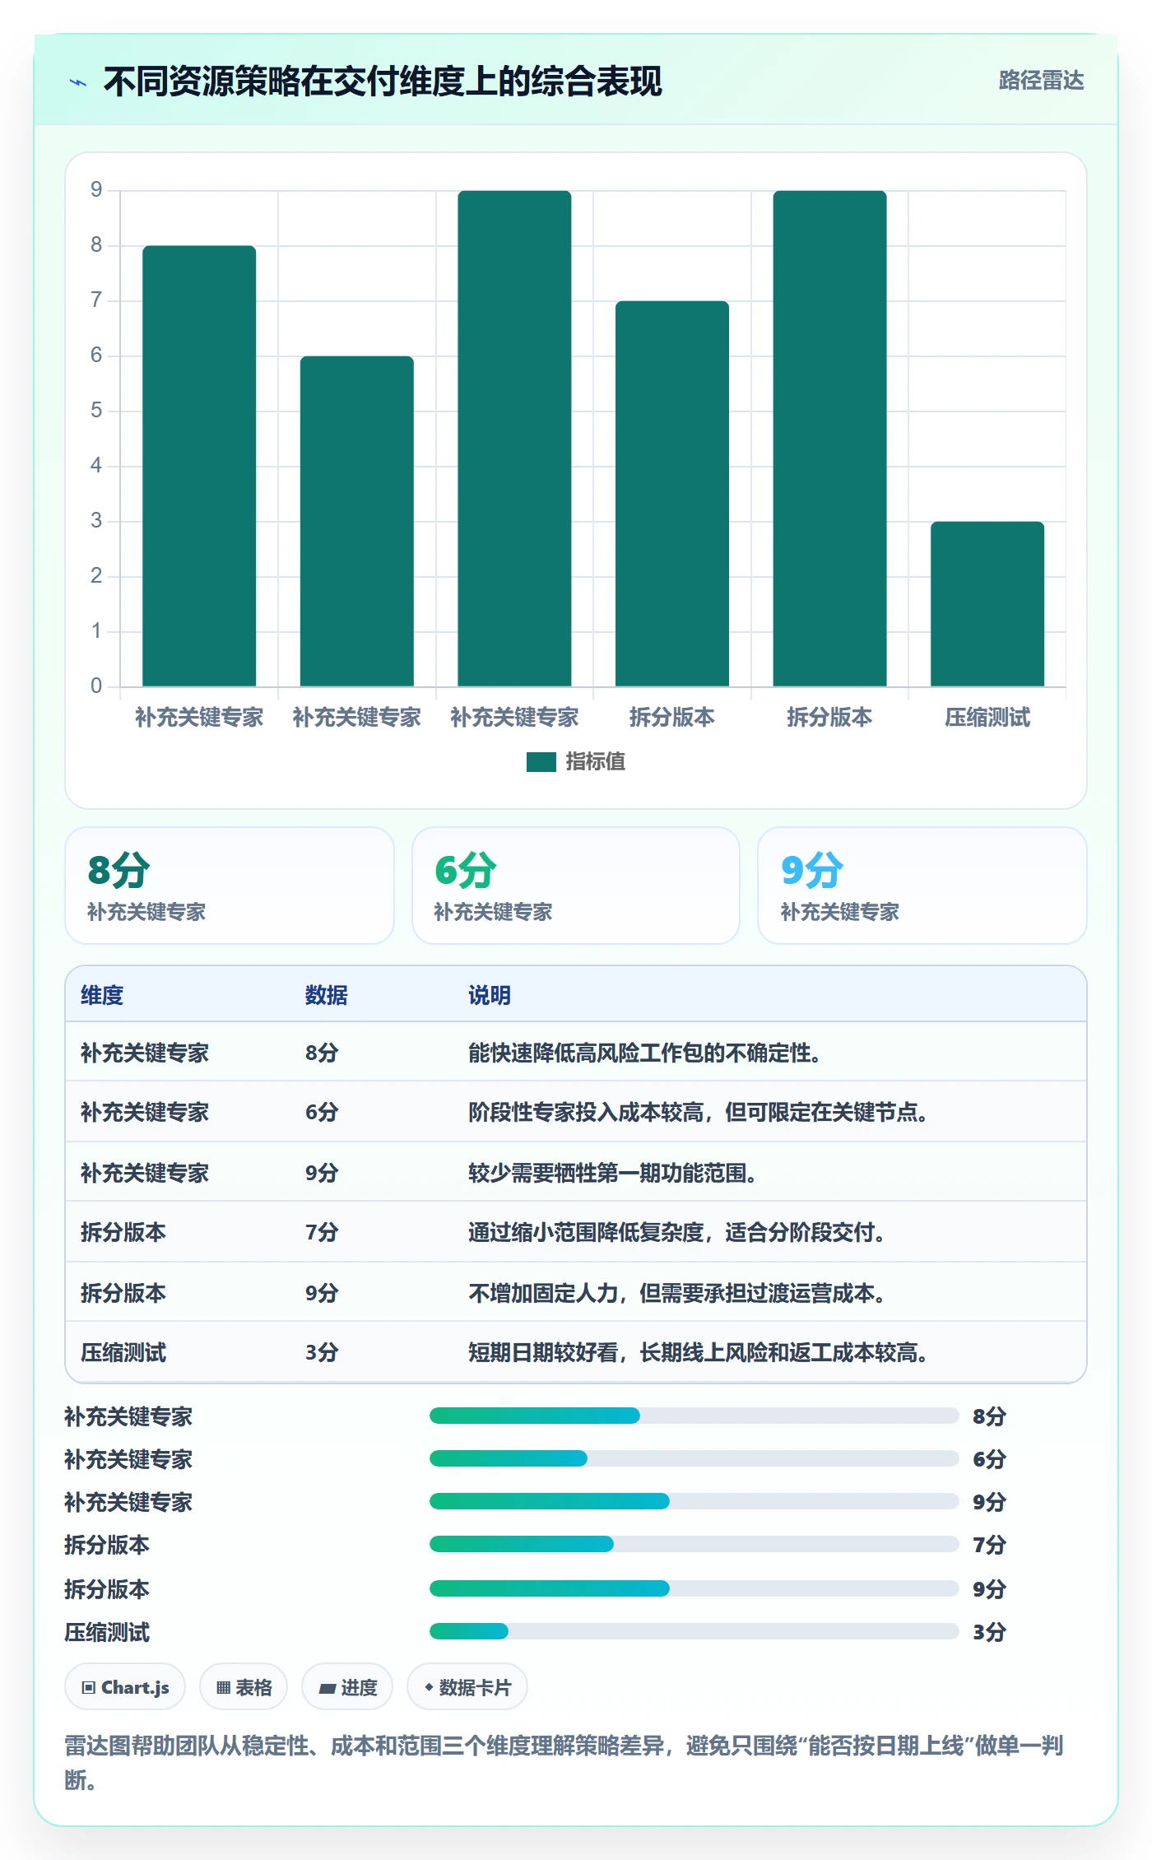Screen dimensions: 1152x1860
Task: Select the 7-point 拆分版本 chart bar
Action: 672,493
